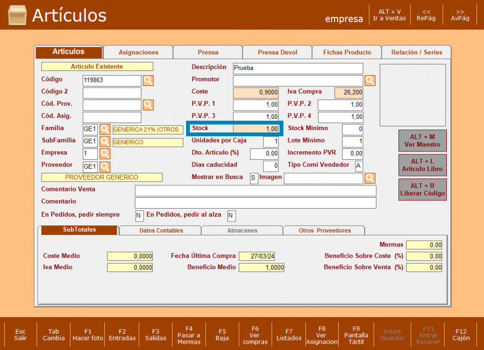Click the empty product image box

(412, 95)
